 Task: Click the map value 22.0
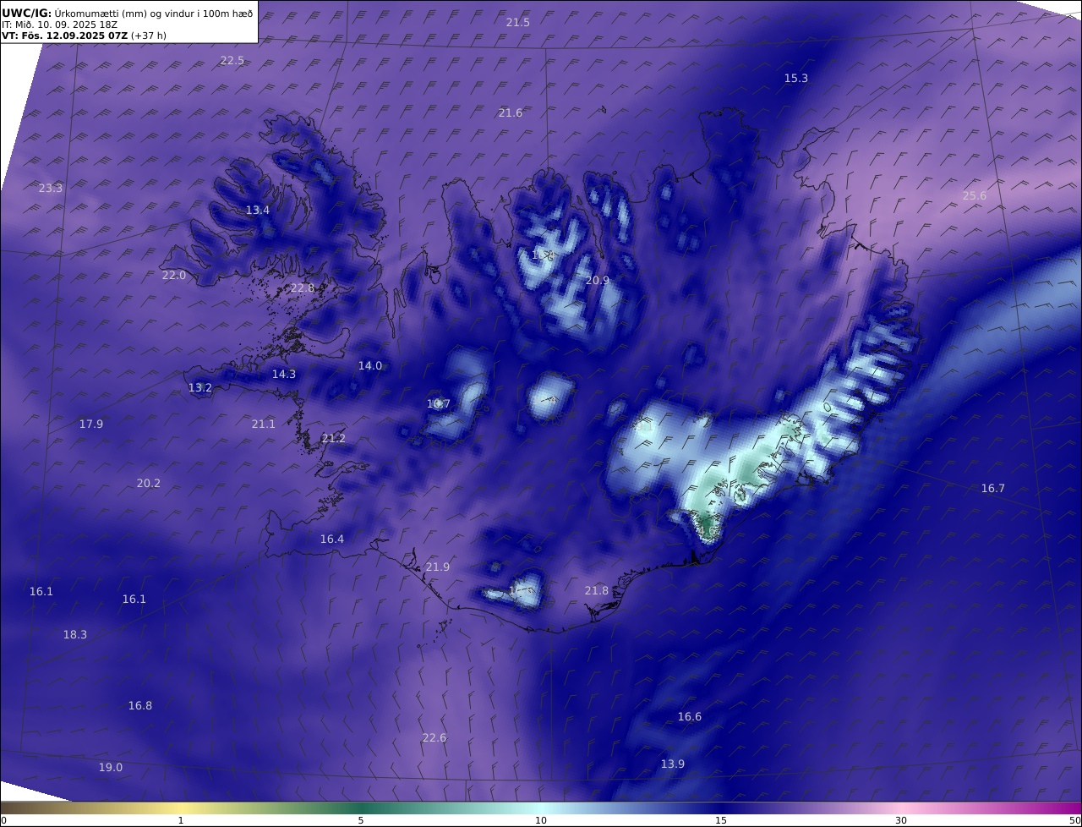[174, 275]
